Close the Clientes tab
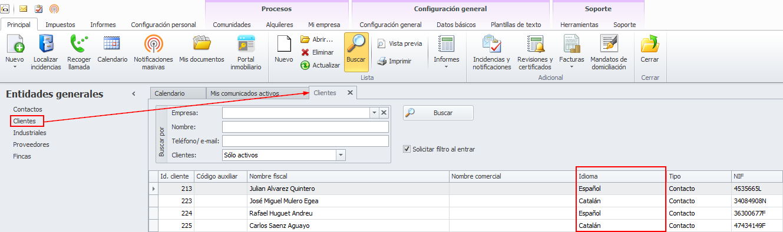The width and height of the screenshot is (783, 232). point(350,93)
